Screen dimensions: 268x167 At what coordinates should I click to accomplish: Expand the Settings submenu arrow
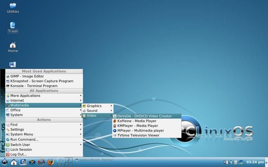(x=81, y=129)
